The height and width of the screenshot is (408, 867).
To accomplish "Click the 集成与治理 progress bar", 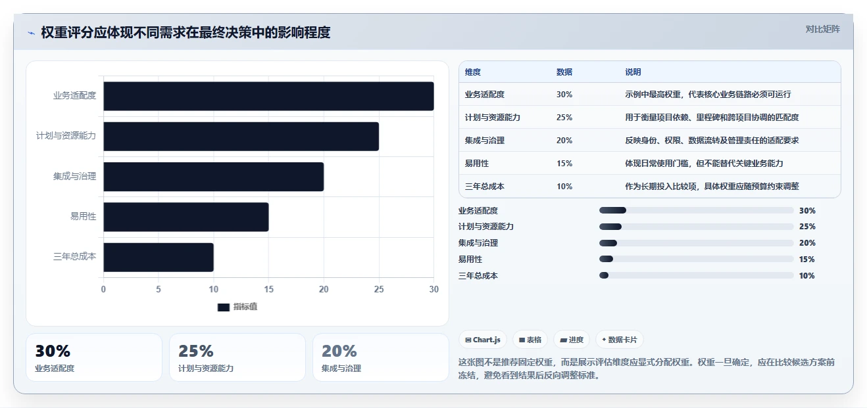I will (x=697, y=243).
